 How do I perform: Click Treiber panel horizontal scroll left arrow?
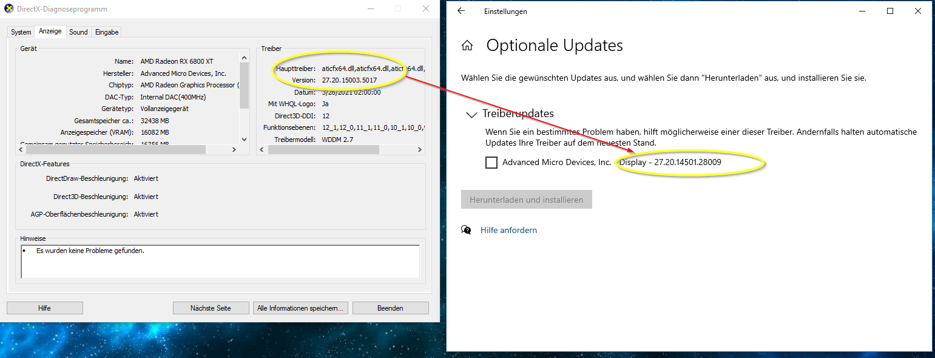coord(262,149)
